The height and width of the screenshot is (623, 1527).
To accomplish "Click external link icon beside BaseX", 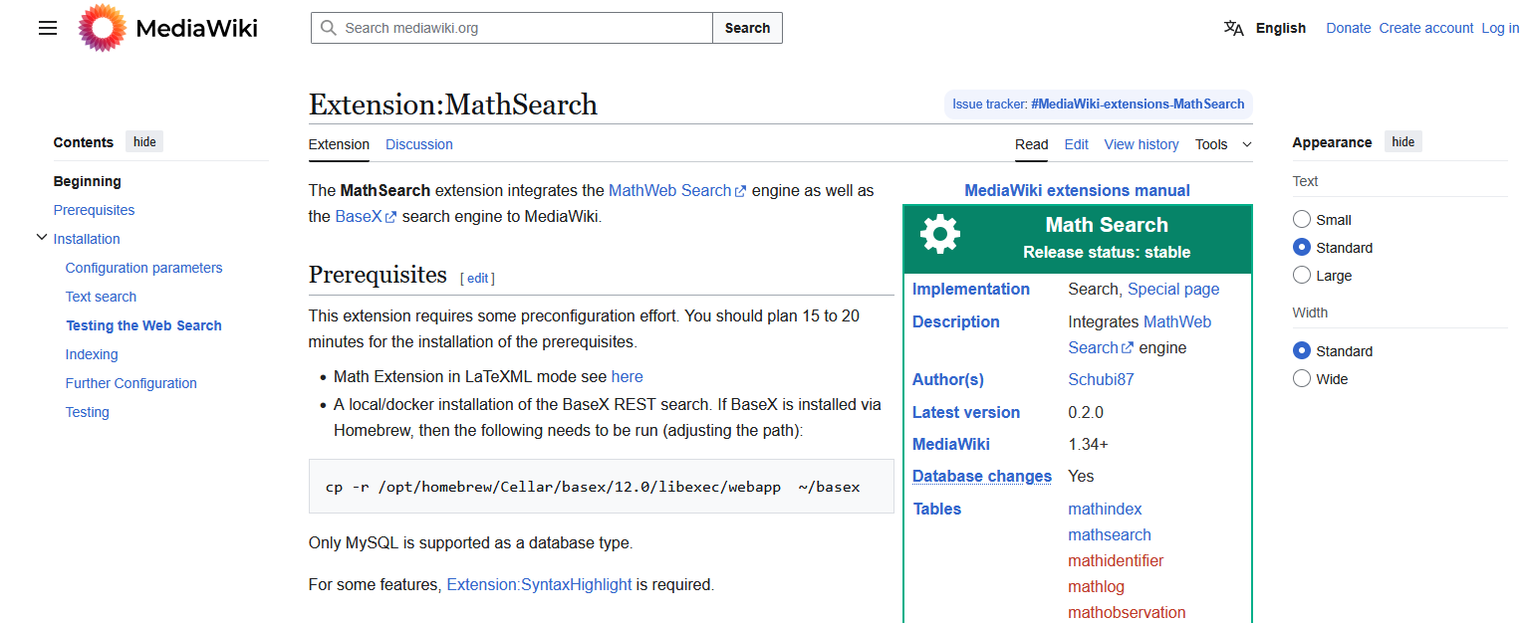I will 390,217.
